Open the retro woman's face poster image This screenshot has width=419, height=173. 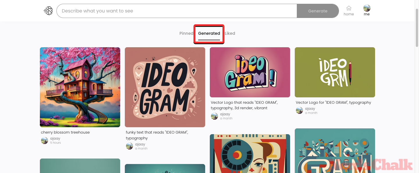[250, 154]
